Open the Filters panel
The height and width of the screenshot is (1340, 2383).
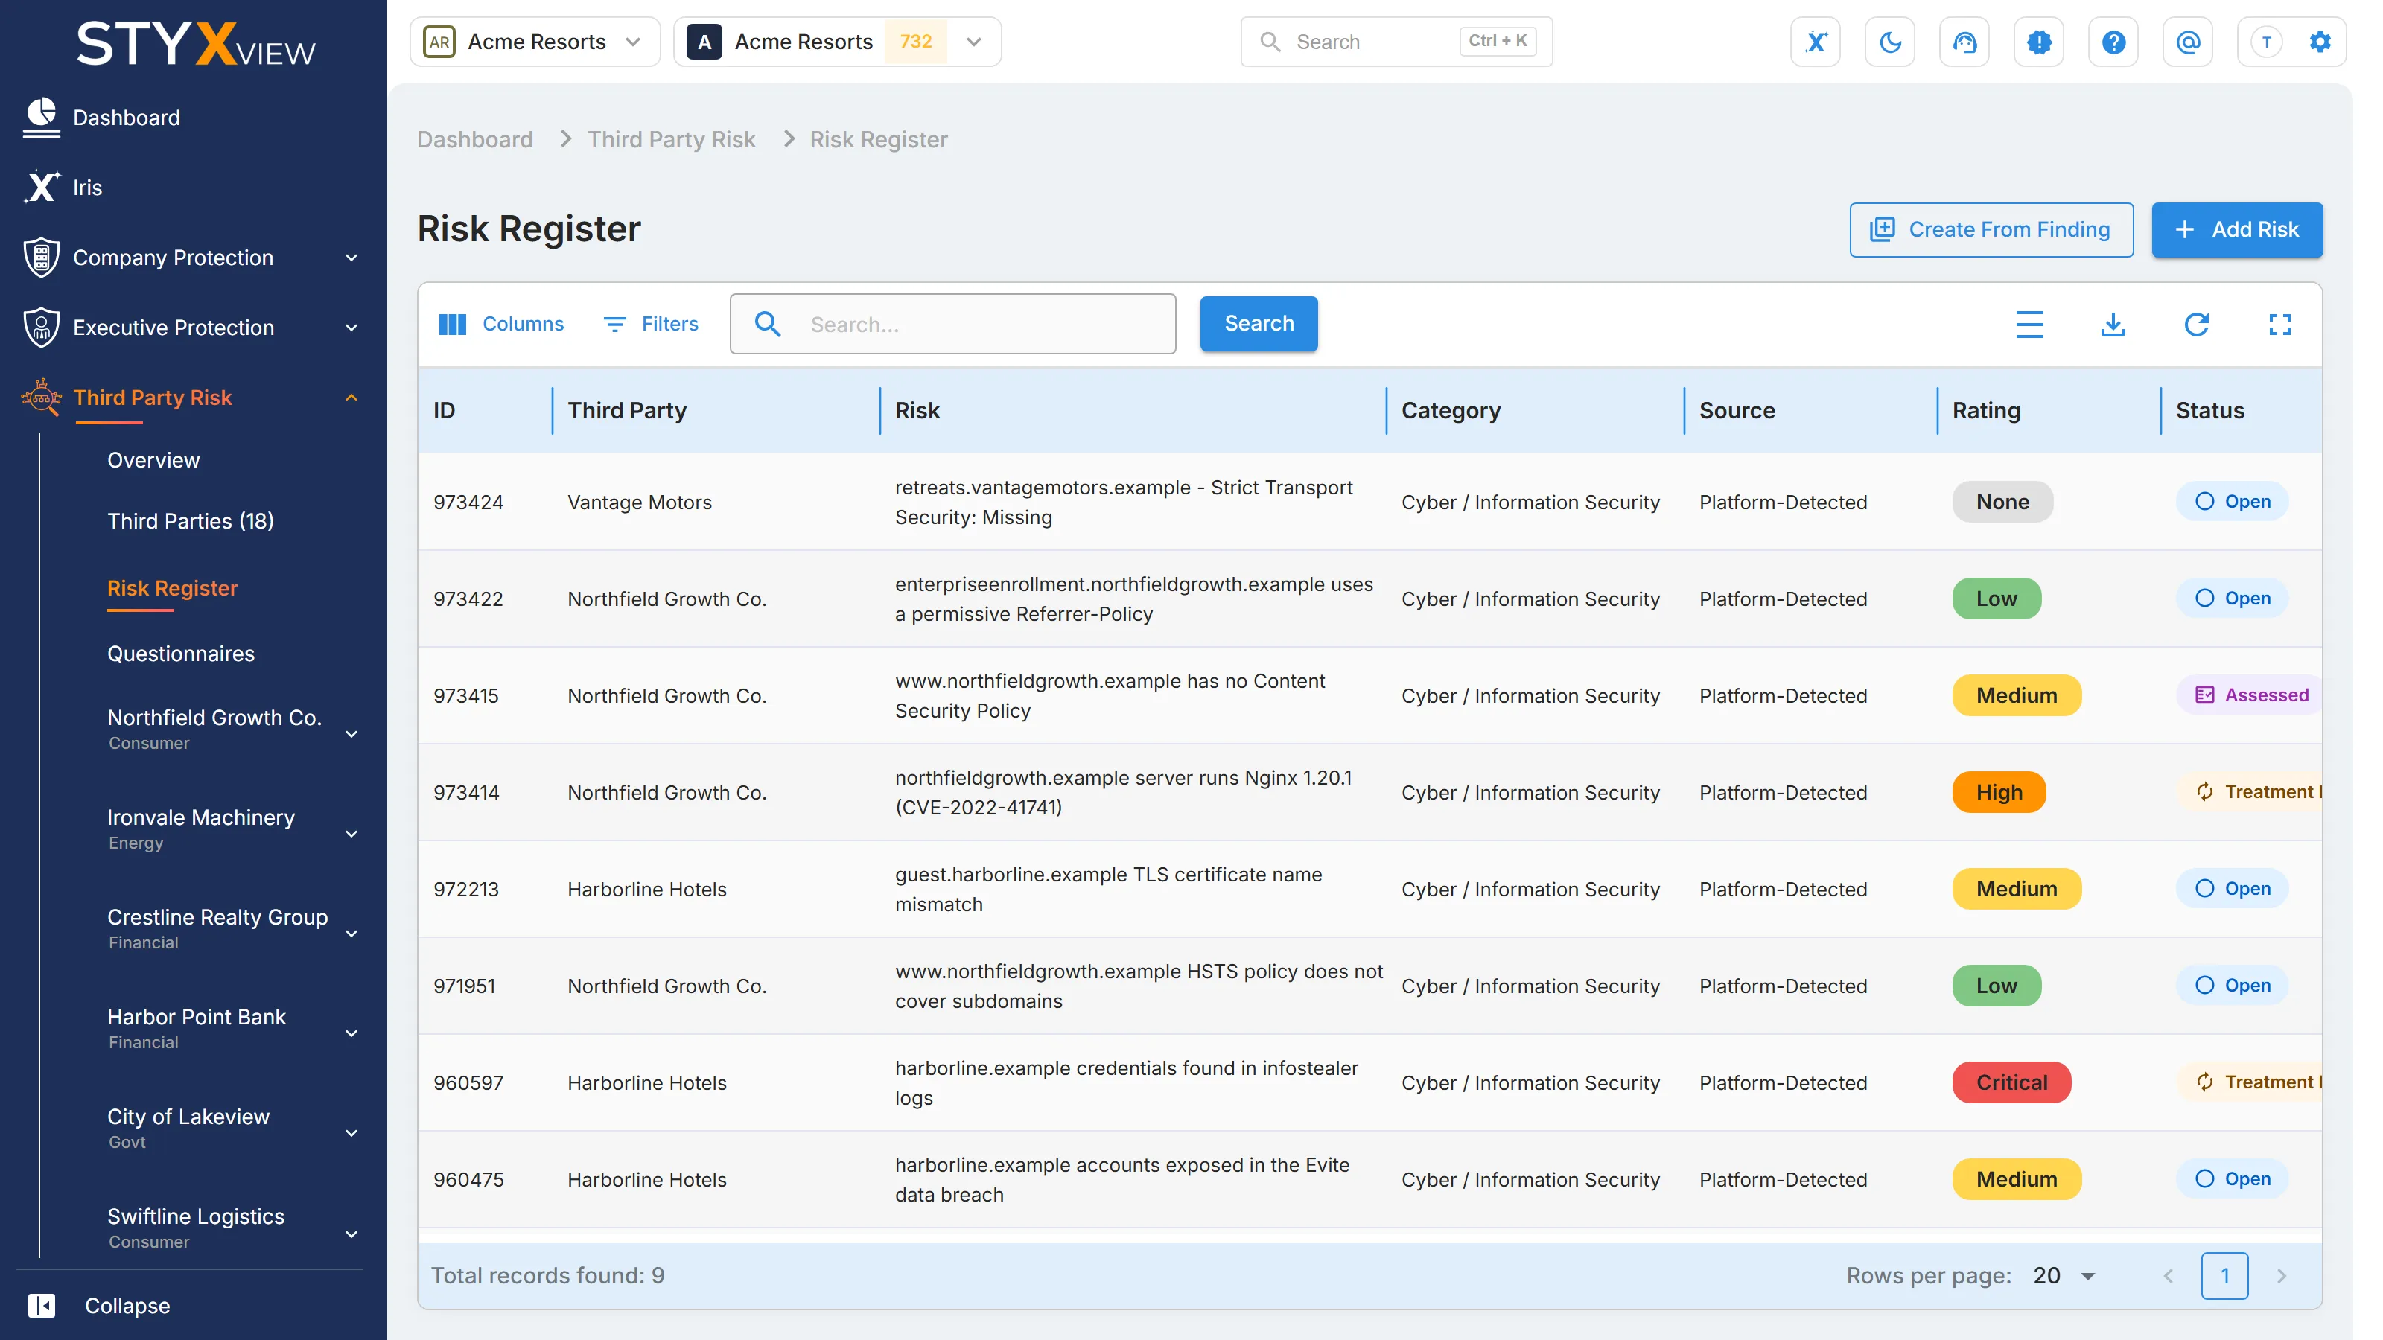pos(650,324)
